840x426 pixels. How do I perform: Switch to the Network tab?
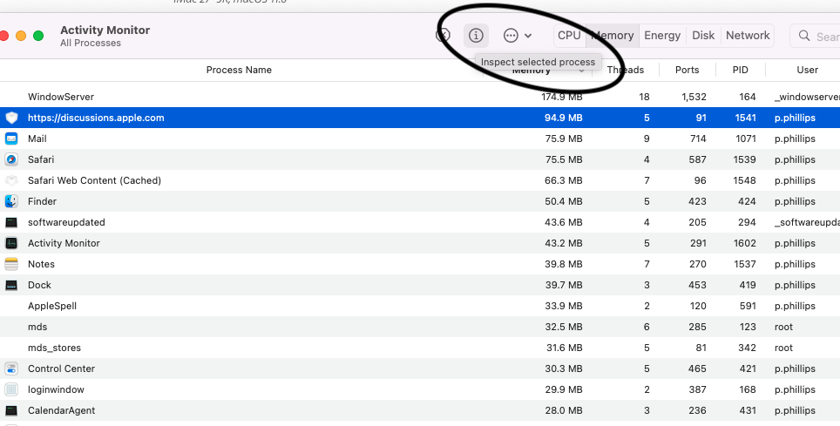748,36
